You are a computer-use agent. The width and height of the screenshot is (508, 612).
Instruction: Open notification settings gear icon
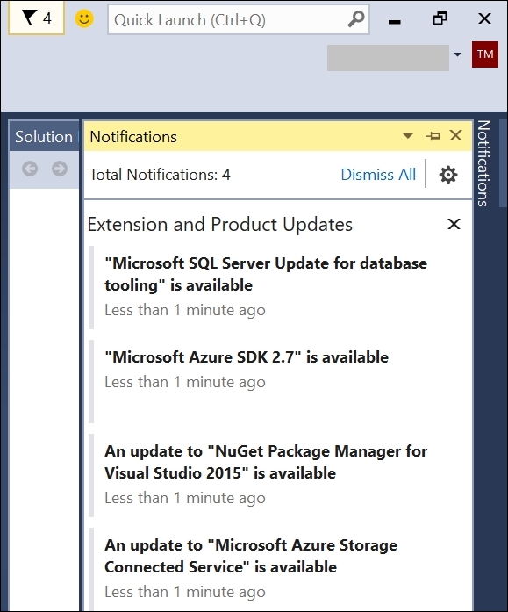(x=448, y=175)
